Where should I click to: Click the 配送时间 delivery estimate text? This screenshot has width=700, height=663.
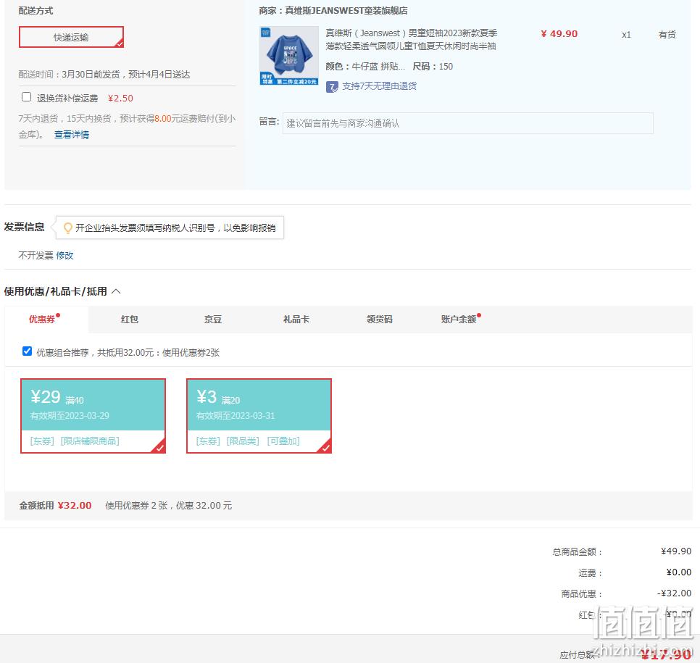[104, 74]
